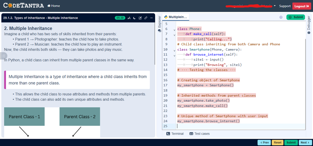The height and width of the screenshot is (146, 313).
Task: Minimize the instructions panel with the dash icon
Action: click(151, 18)
